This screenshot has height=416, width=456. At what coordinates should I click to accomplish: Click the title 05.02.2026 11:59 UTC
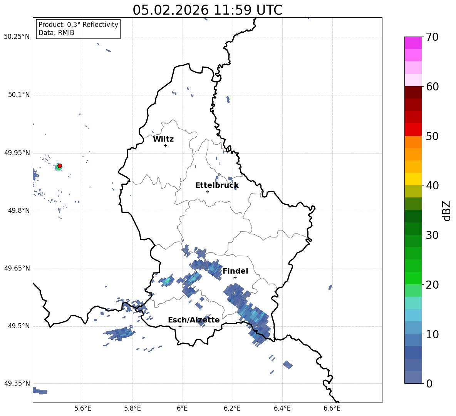207,10
